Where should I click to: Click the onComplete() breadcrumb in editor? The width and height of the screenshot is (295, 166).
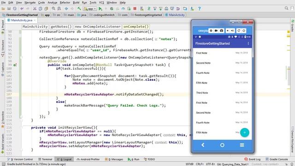tap(136, 27)
